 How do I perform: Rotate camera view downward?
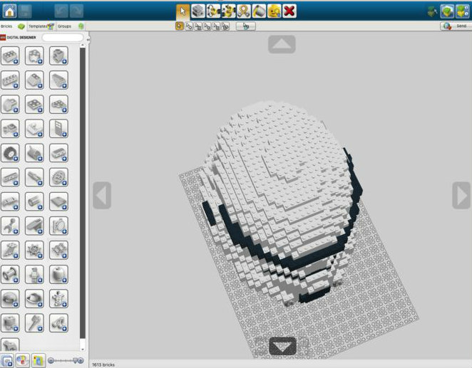point(282,347)
